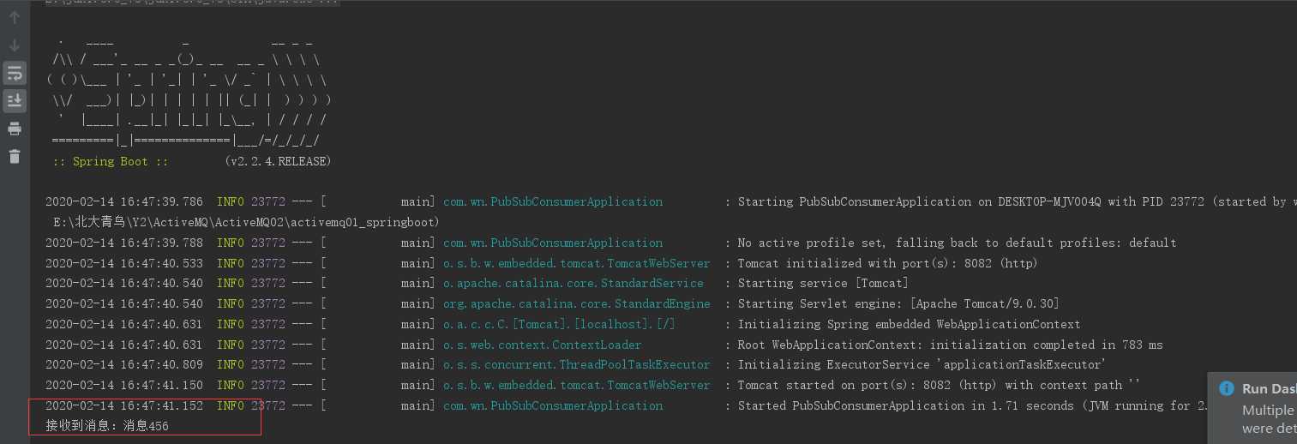The width and height of the screenshot is (1297, 444).
Task: Click o.a.c.c.C.[Tomcat].[localhost].[/] logger name
Action: (x=560, y=325)
